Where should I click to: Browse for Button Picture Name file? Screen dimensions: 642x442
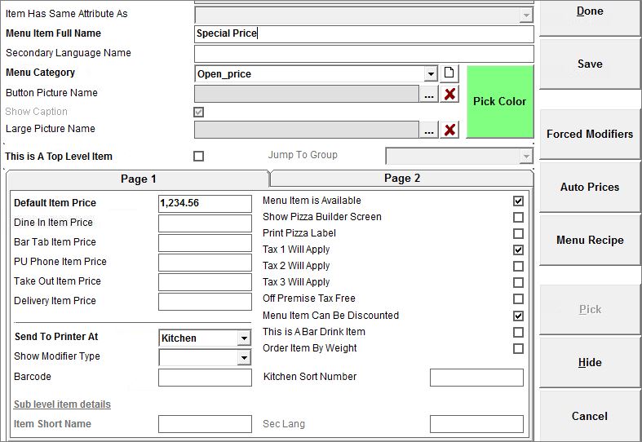[429, 94]
